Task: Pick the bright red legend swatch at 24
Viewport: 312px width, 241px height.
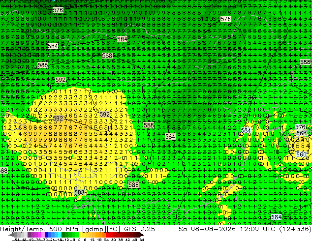Action: (107, 235)
